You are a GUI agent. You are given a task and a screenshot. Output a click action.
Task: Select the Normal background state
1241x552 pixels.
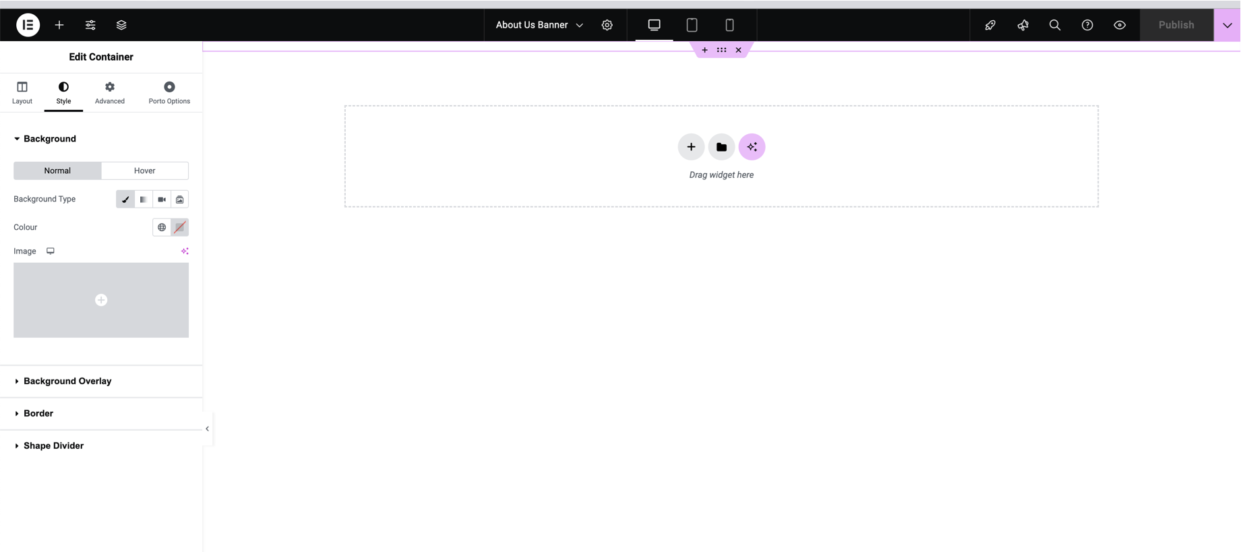[57, 171]
